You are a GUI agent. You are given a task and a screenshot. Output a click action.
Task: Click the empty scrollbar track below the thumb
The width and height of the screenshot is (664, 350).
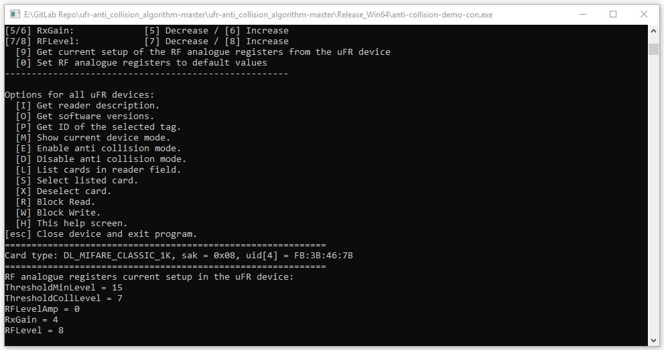click(x=653, y=195)
